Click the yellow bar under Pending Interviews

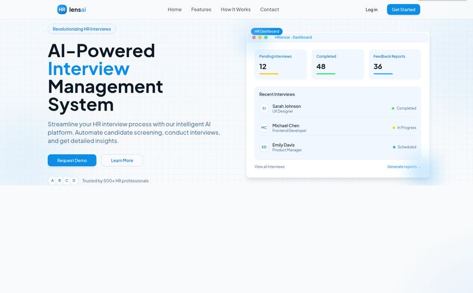[269, 74]
